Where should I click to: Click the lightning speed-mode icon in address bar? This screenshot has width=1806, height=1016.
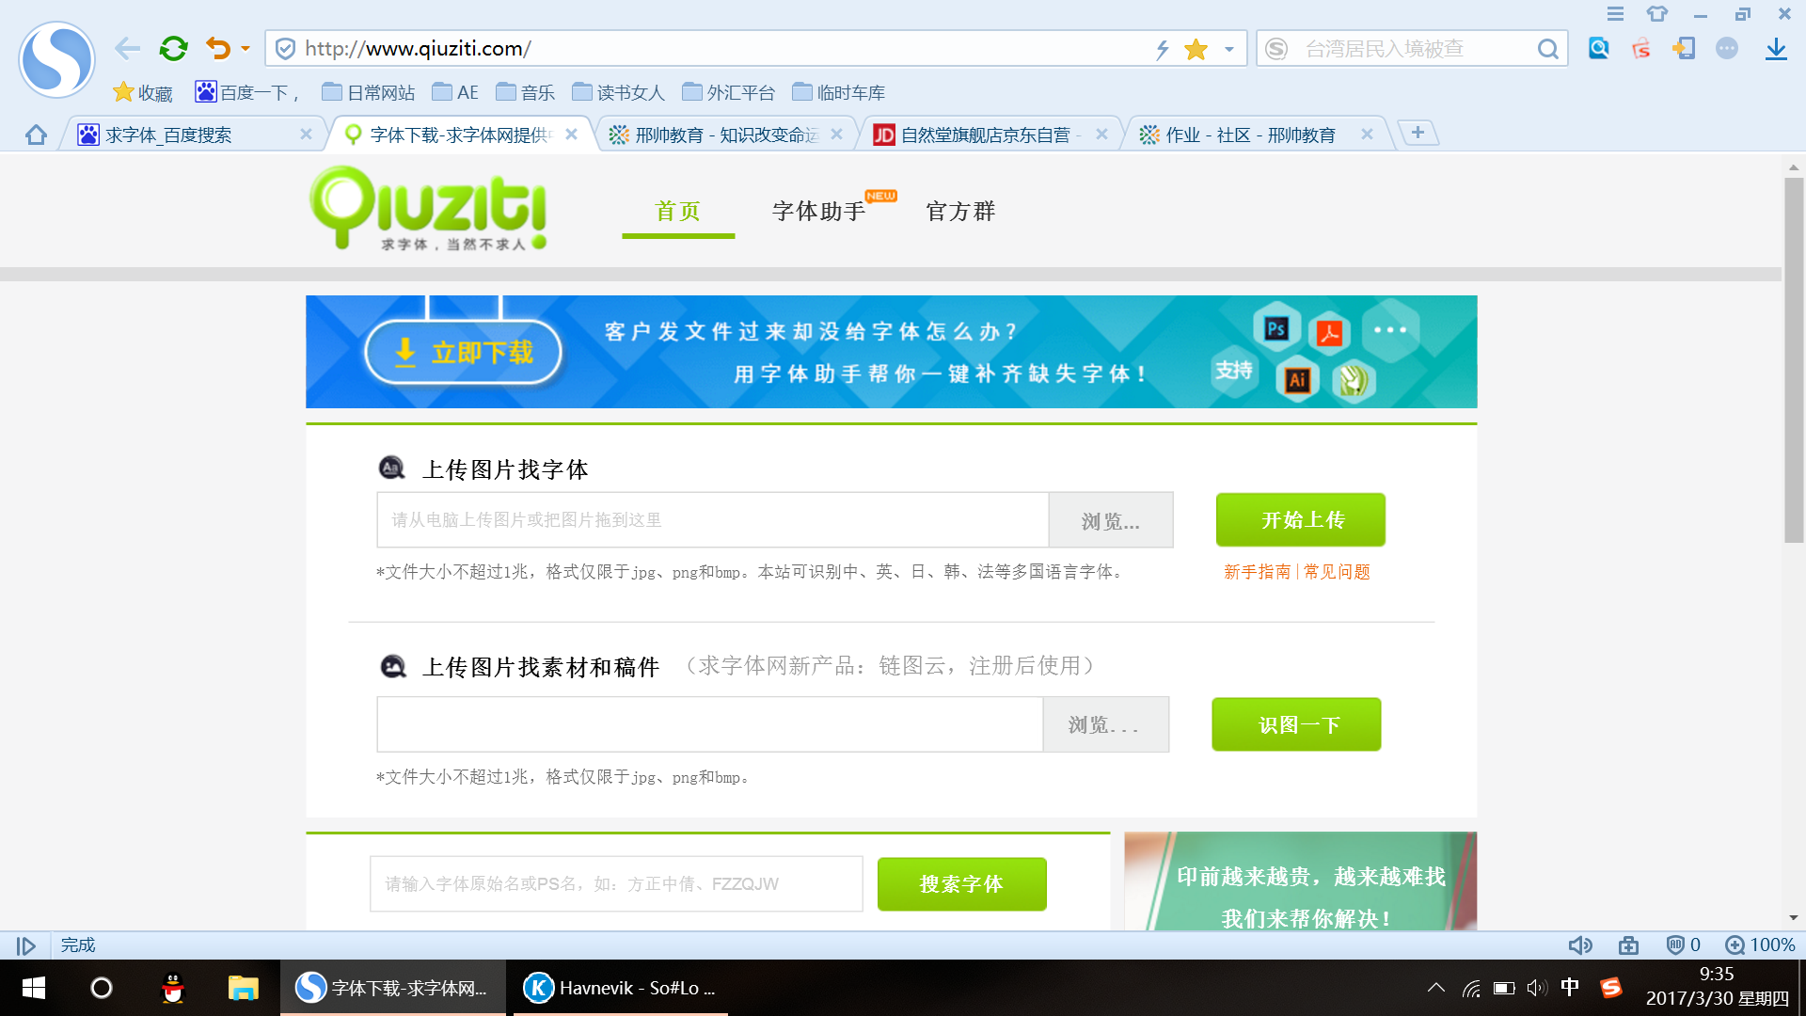(x=1163, y=49)
